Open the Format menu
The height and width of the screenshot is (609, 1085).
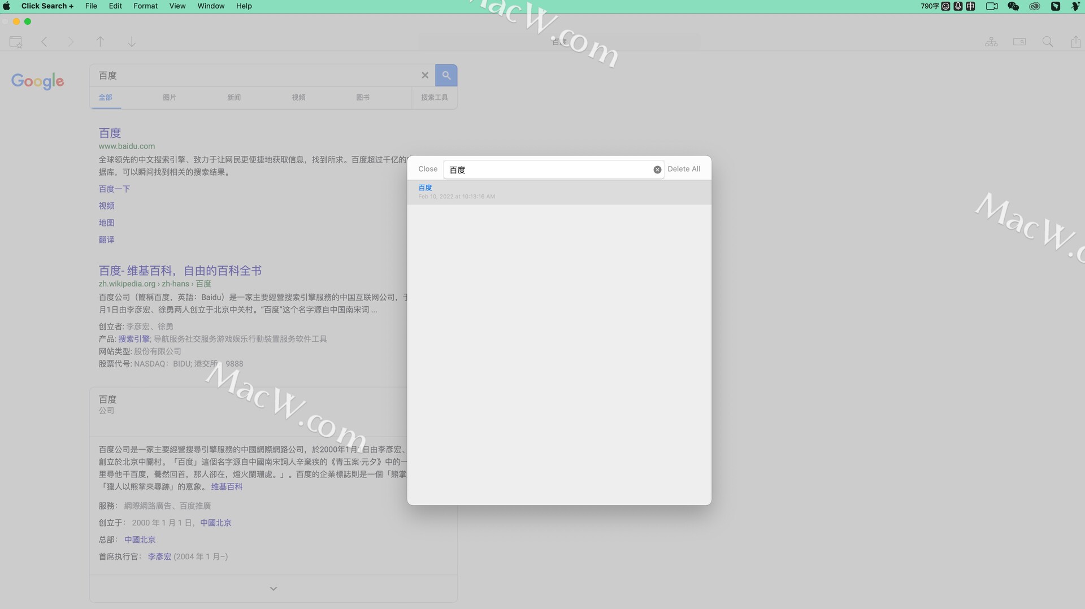point(145,6)
